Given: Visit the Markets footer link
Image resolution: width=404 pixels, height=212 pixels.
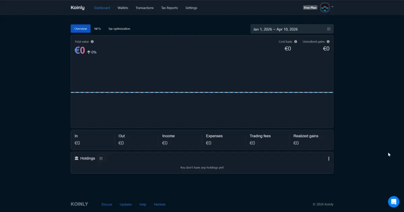Looking at the screenshot, I should [160, 204].
